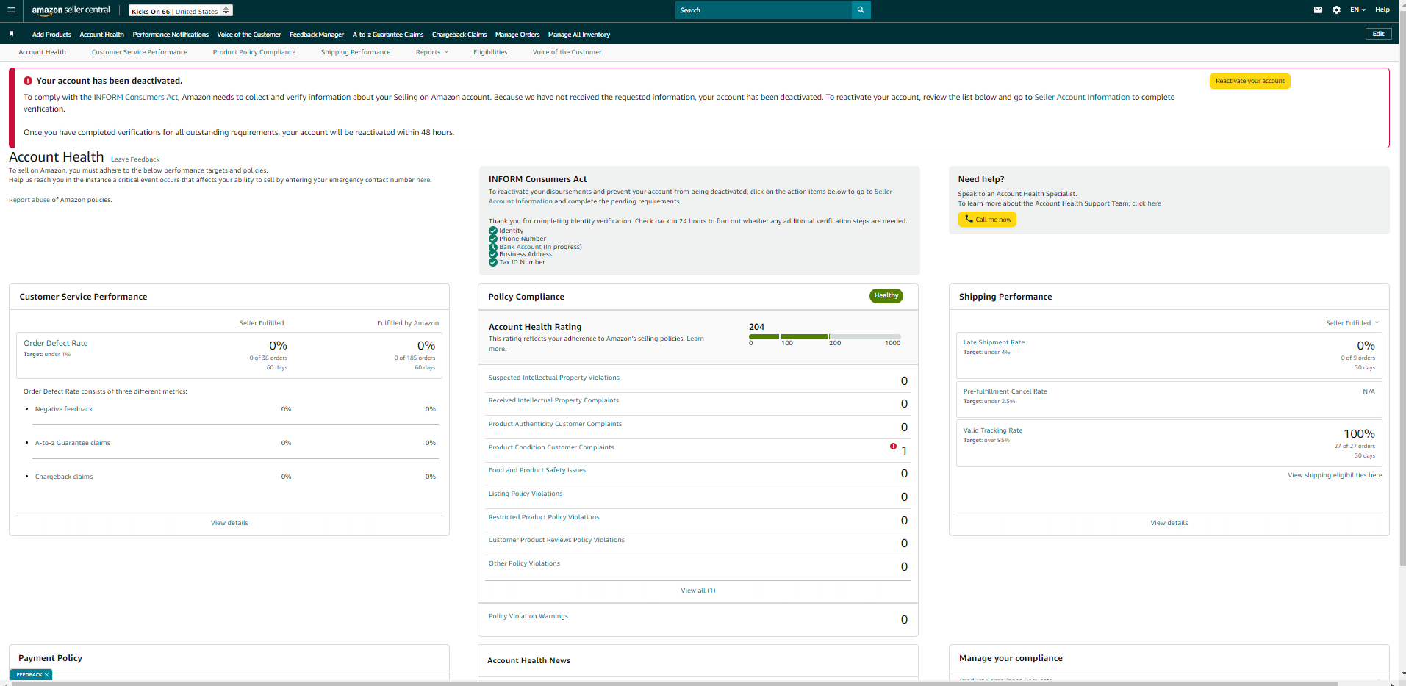Open Product Condition Customer Complaints
Image resolution: width=1406 pixels, height=686 pixels.
(551, 447)
